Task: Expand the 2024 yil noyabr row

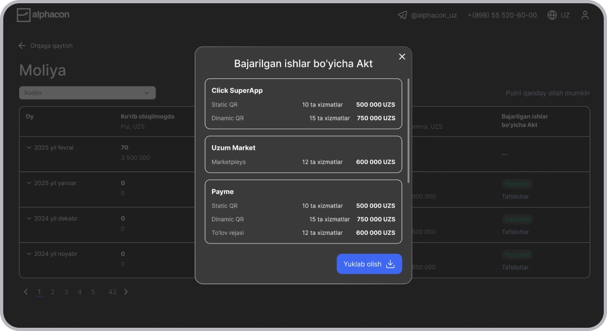Action: point(29,254)
